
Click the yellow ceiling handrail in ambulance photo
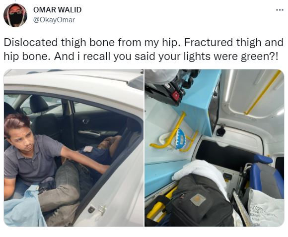(x=263, y=92)
